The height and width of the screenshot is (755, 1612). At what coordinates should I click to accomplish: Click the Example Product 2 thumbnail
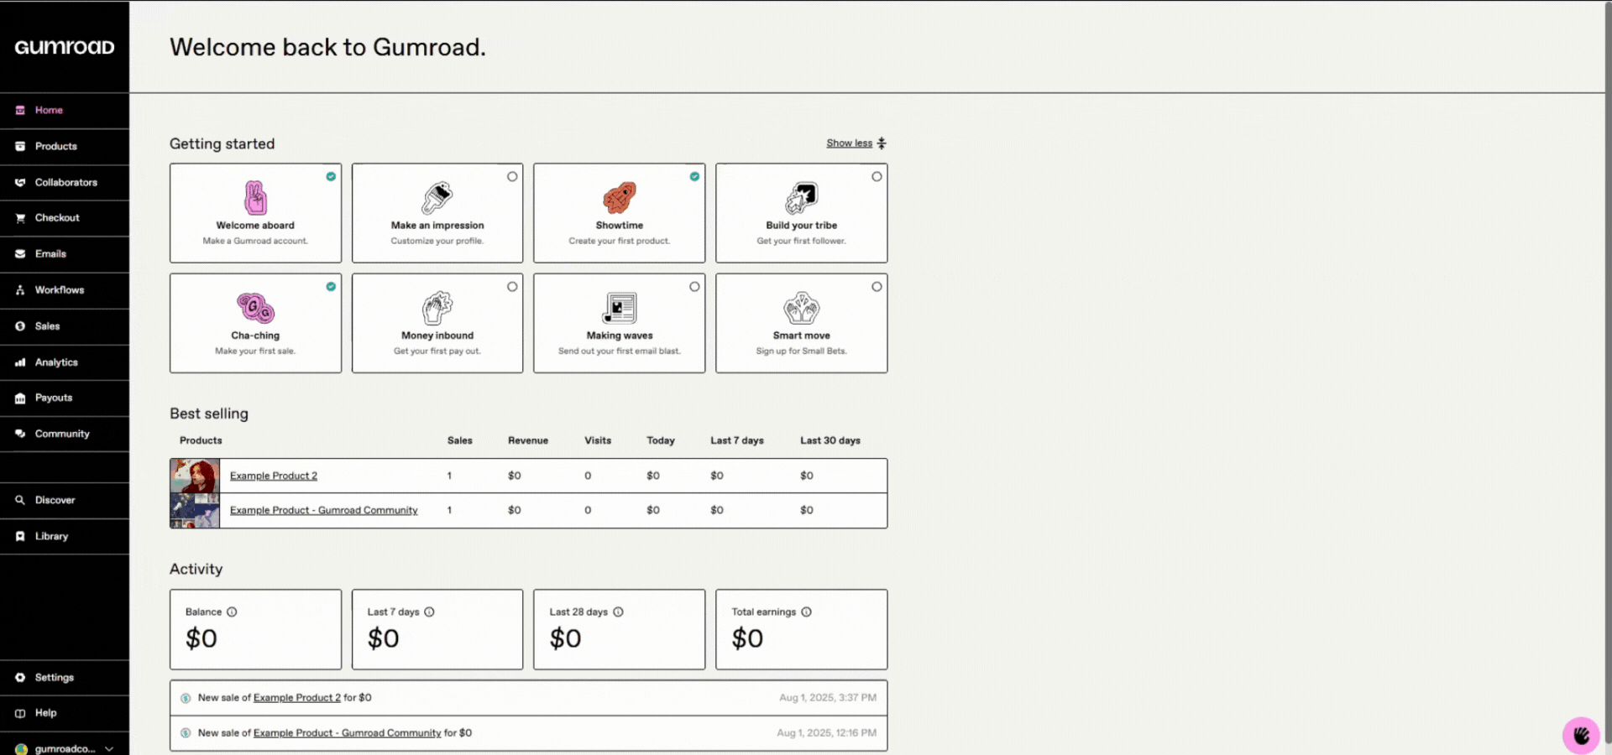pos(195,476)
